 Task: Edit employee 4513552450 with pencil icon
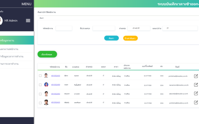point(196,85)
